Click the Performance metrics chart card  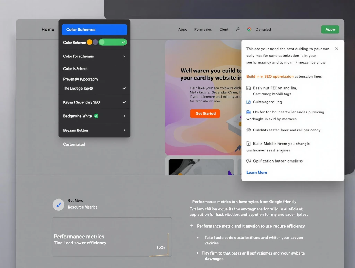[112, 237]
